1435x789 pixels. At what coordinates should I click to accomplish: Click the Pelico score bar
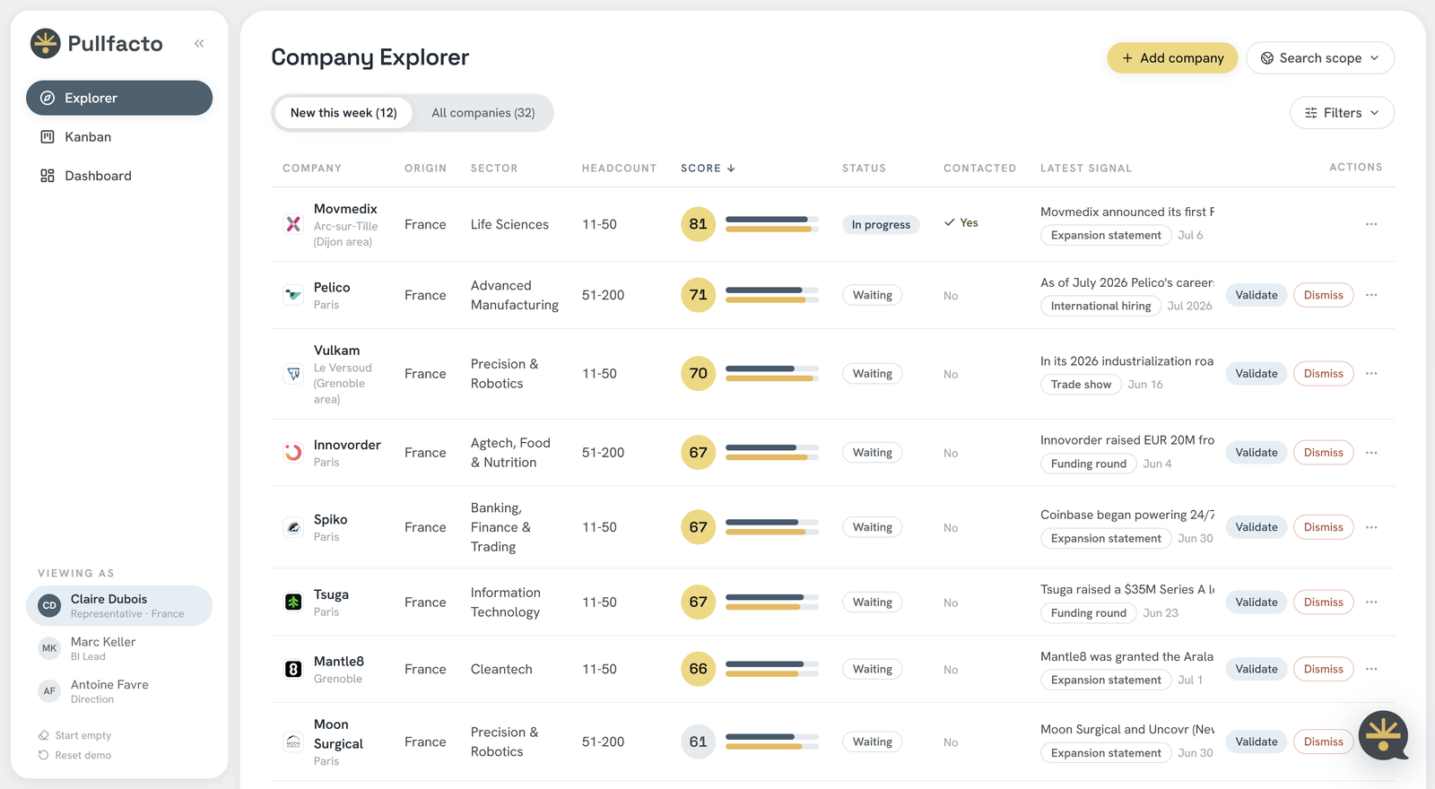pos(772,295)
